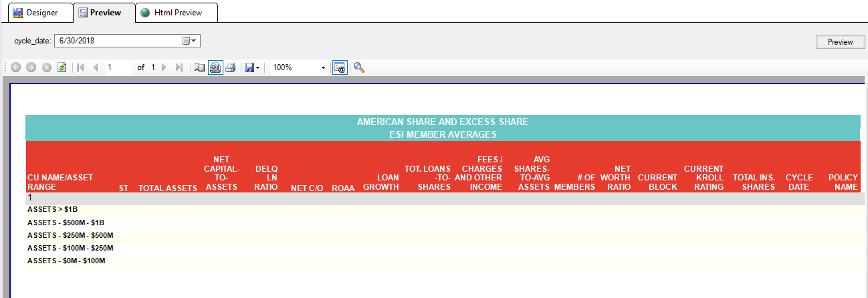Click the NET WORTH RATIO header

[x=615, y=178]
